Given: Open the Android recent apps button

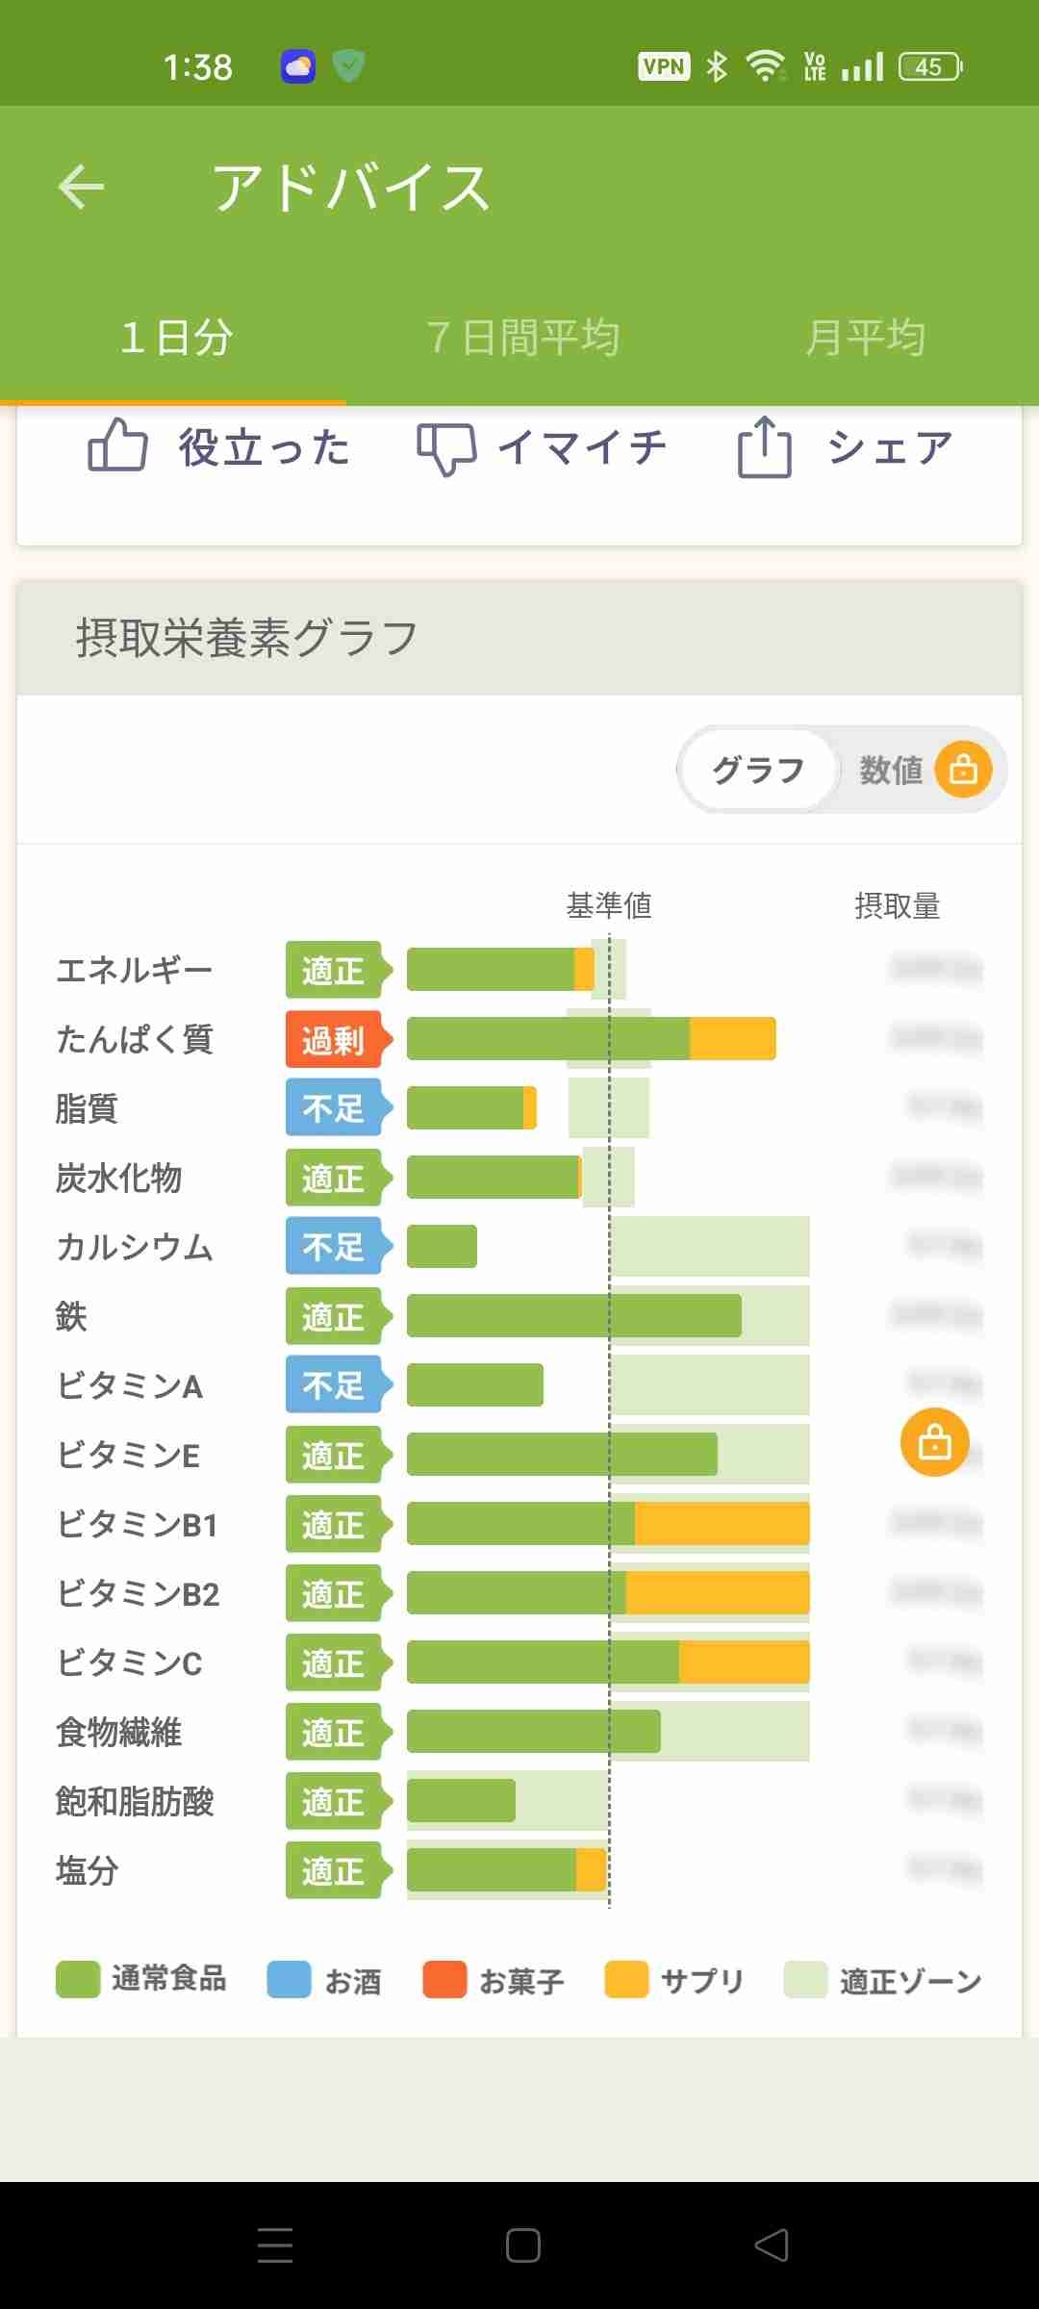Looking at the screenshot, I should [275, 2245].
